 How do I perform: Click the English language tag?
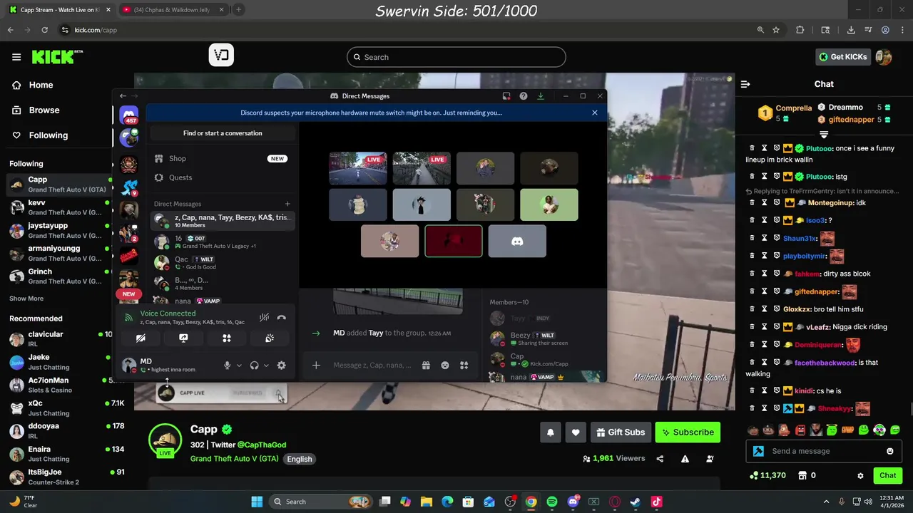click(x=300, y=459)
